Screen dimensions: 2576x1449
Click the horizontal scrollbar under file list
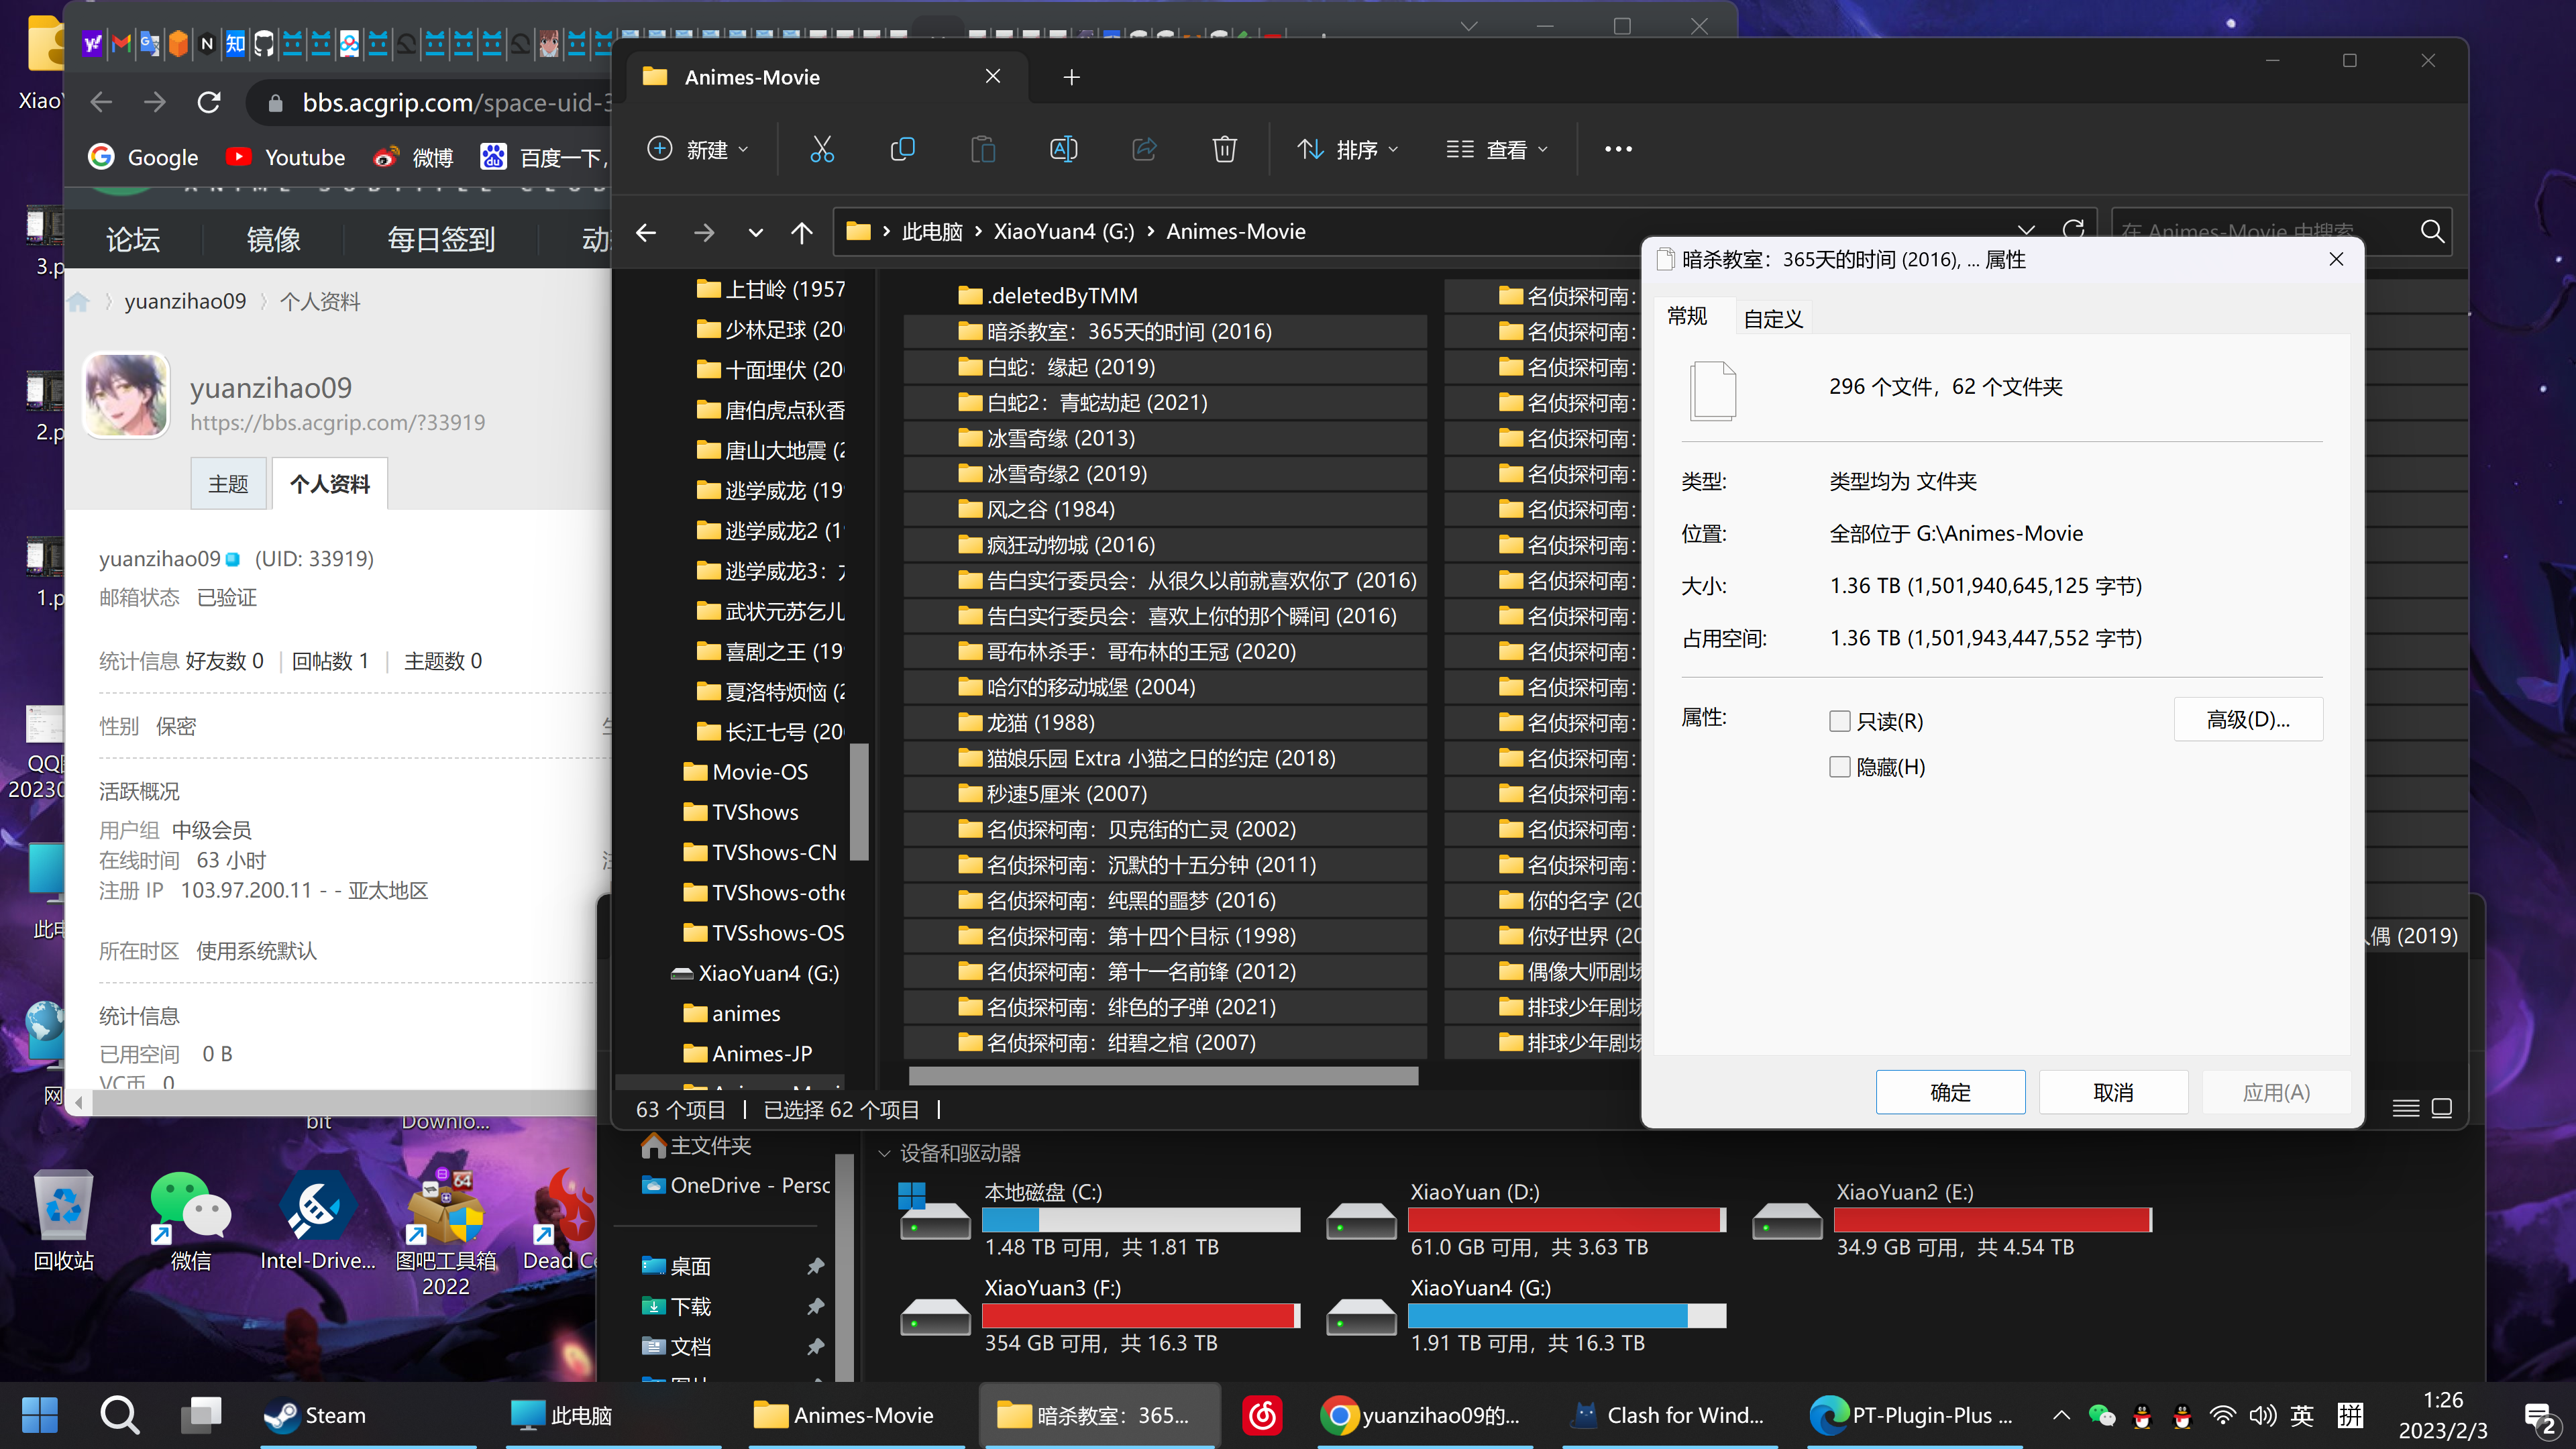point(1163,1076)
